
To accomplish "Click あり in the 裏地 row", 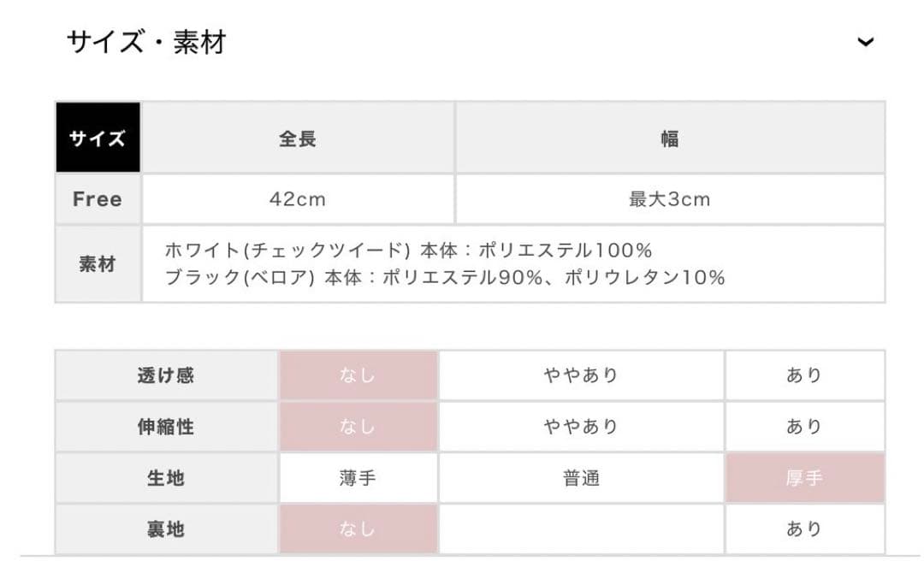I will [804, 530].
